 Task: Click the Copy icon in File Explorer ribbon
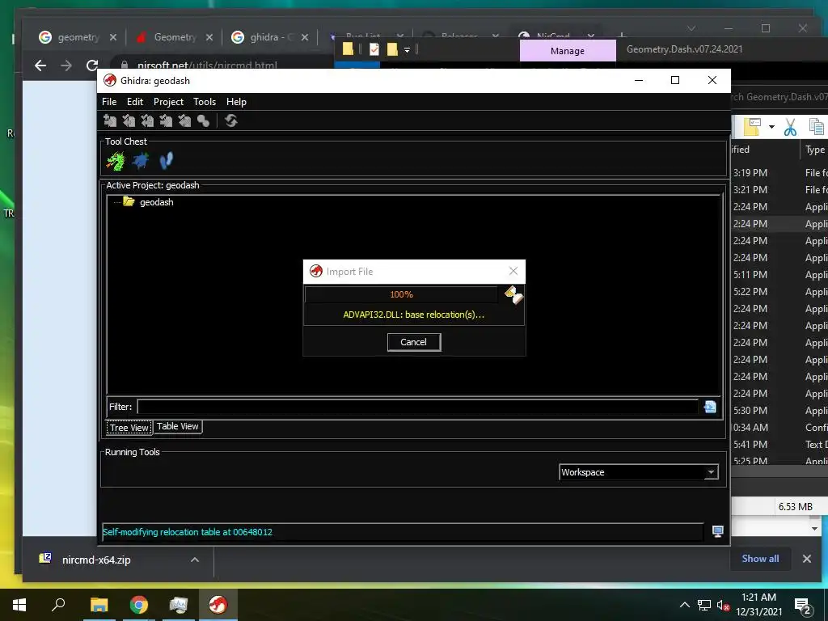pyautogui.click(x=817, y=127)
